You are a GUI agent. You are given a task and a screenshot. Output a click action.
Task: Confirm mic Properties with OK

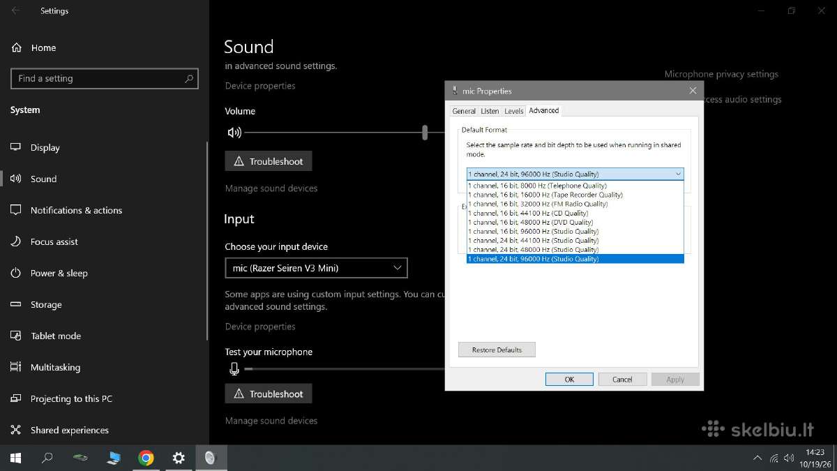569,380
